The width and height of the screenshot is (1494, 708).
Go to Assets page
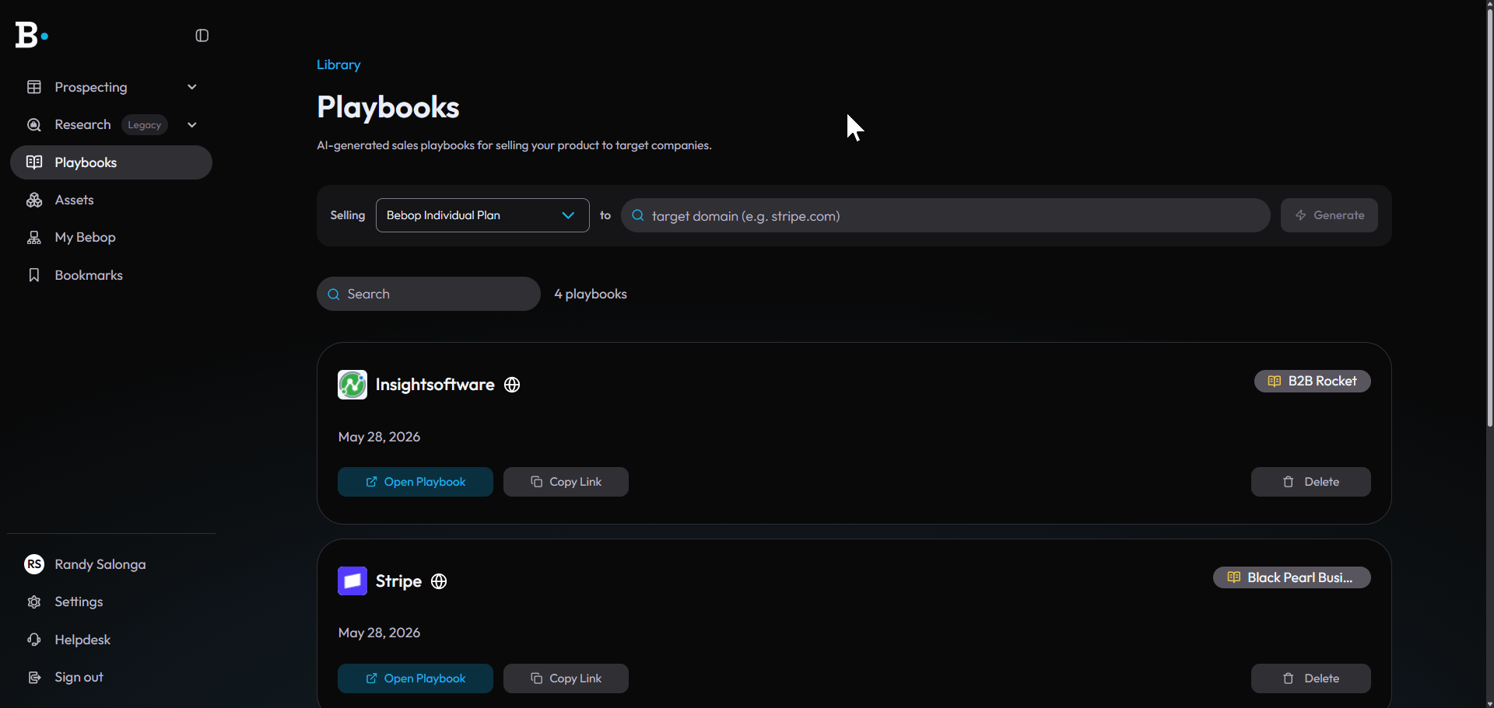(x=111, y=200)
